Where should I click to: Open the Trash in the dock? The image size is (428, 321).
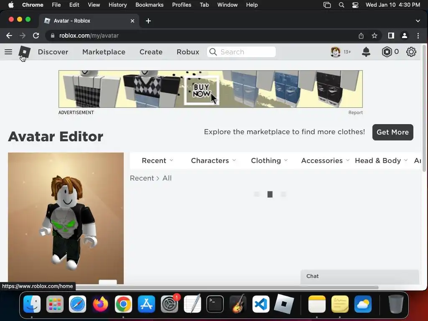coord(395,304)
